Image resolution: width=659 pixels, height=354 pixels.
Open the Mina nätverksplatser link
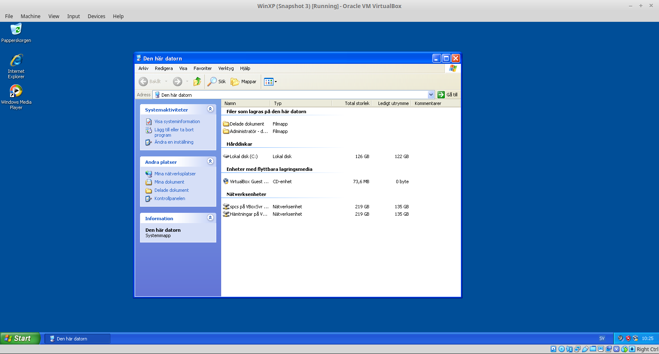tap(175, 174)
